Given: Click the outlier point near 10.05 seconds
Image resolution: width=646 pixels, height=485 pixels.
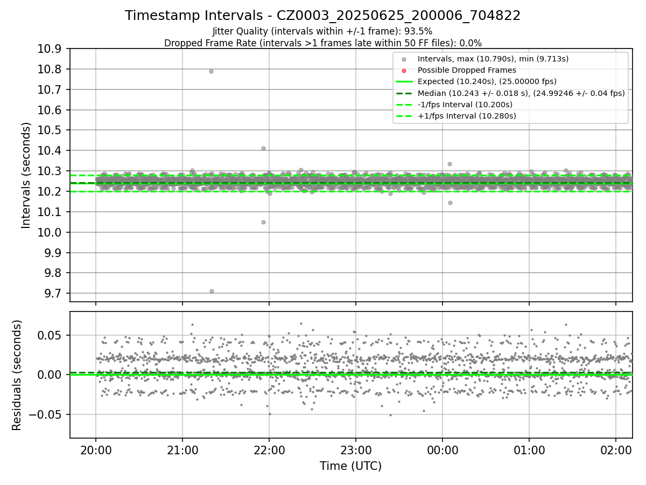Looking at the screenshot, I should [263, 222].
